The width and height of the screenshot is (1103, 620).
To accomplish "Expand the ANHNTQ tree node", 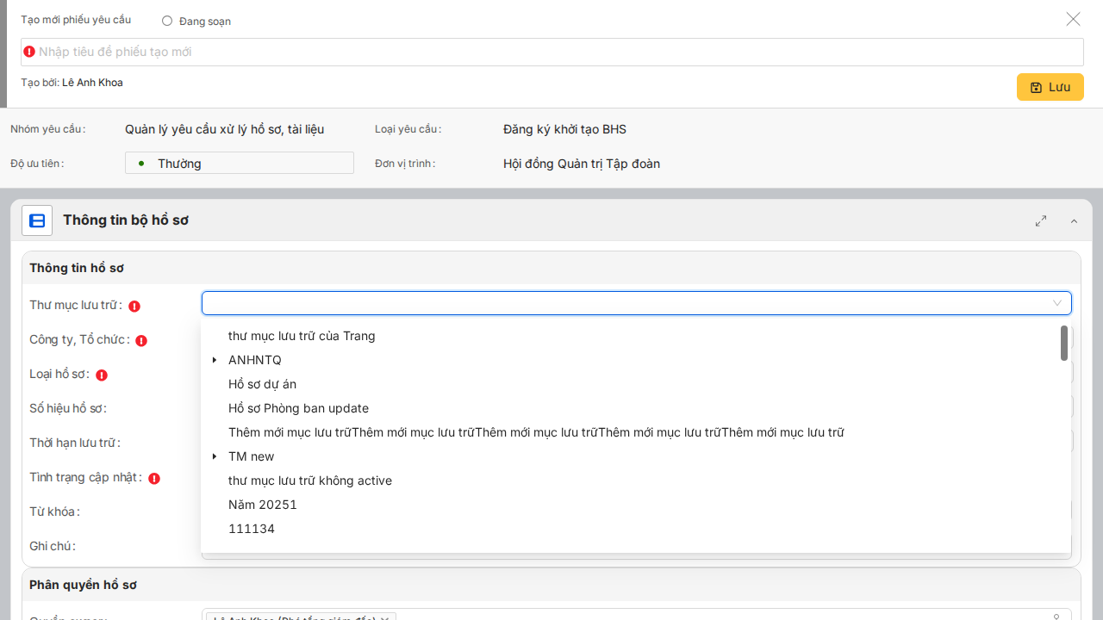I will point(215,360).
